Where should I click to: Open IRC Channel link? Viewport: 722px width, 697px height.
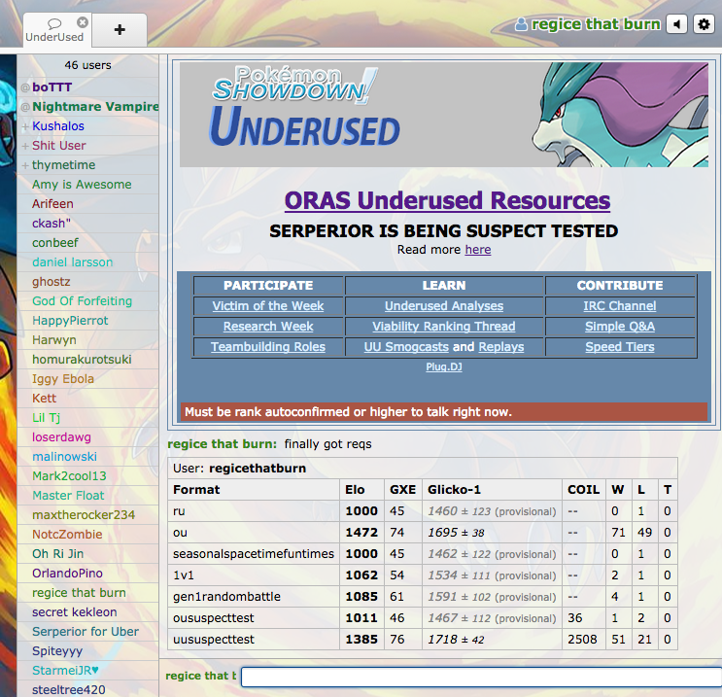(620, 306)
